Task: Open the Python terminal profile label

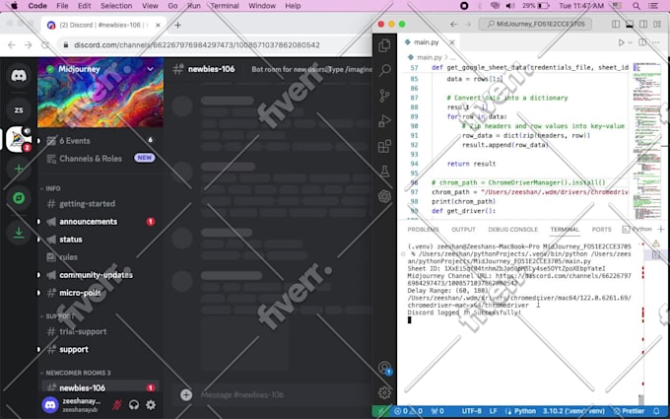Action: pos(637,229)
